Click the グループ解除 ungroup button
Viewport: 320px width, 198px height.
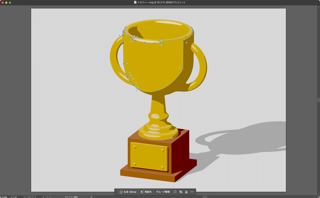point(163,192)
